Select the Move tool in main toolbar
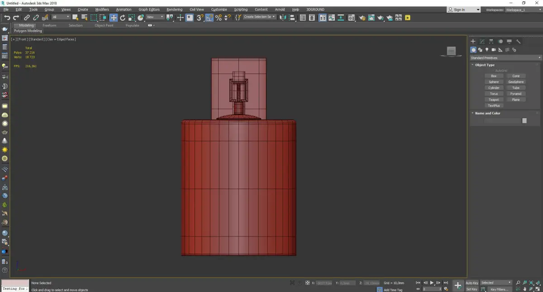 (x=113, y=18)
